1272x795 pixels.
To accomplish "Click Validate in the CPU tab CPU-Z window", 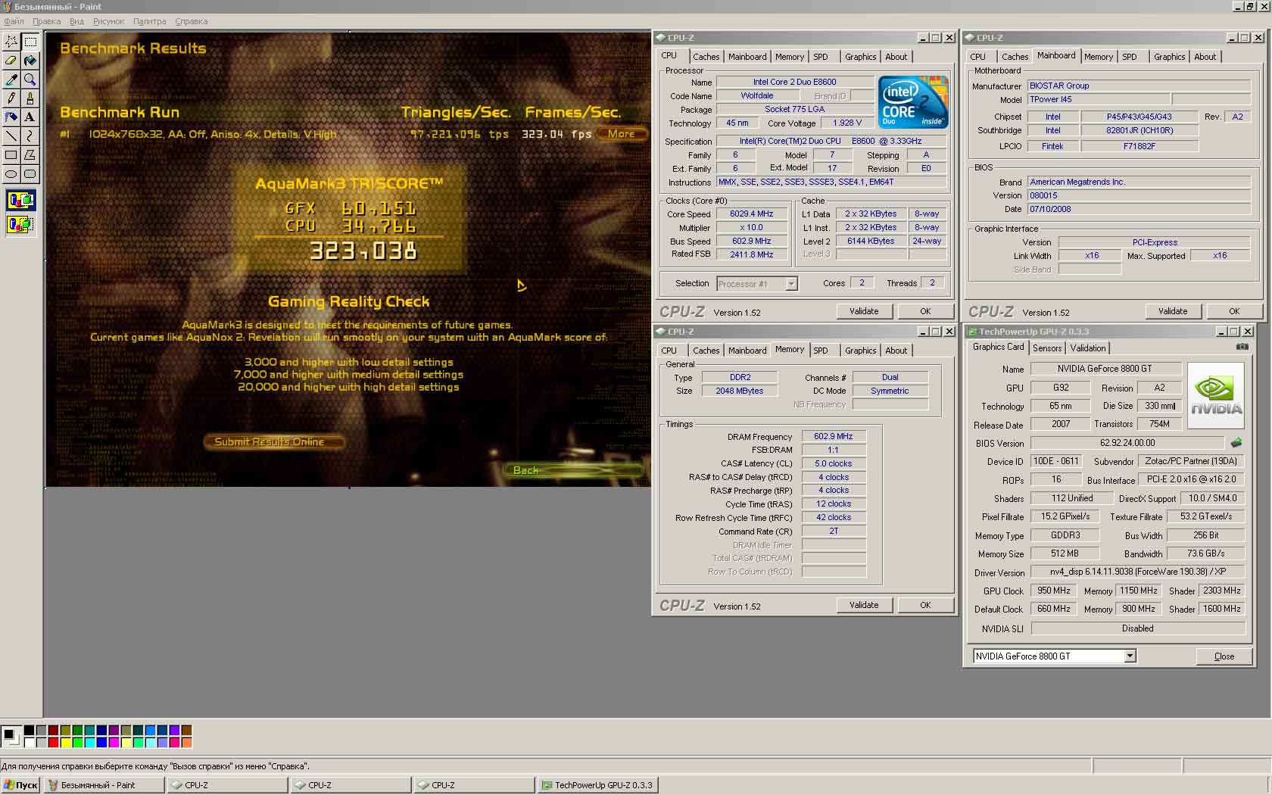I will coord(864,311).
